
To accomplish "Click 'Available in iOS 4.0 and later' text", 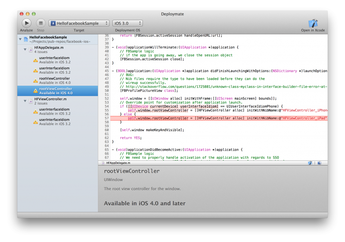I will 145,203.
